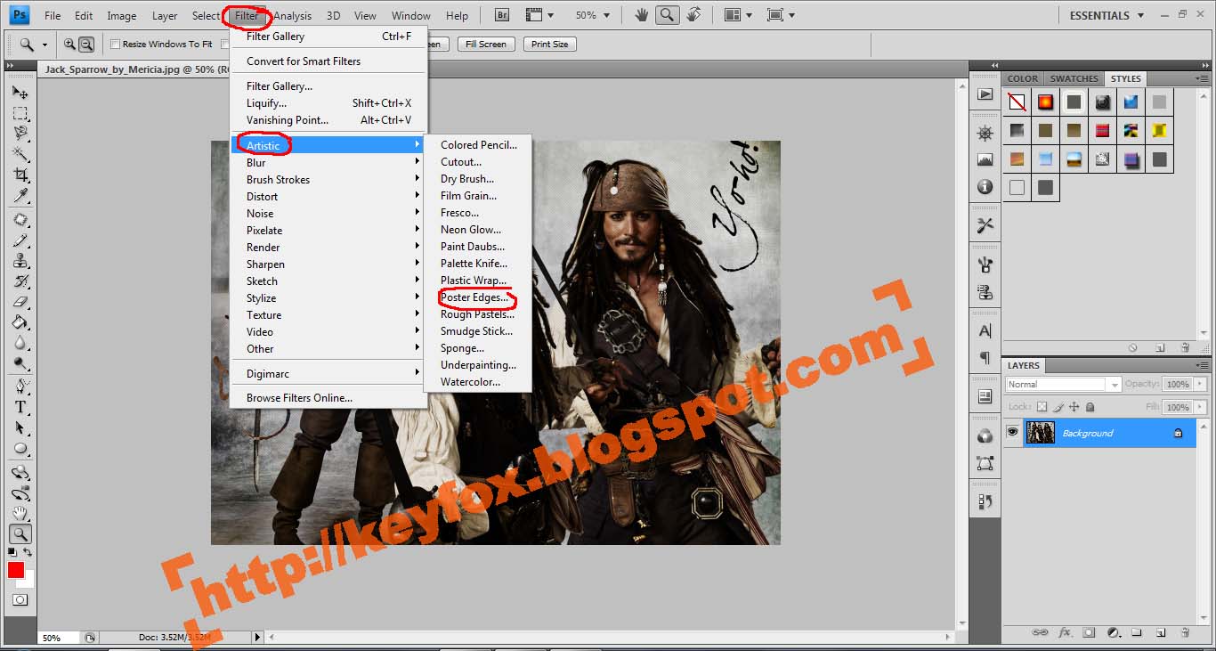This screenshot has height=651, width=1216.
Task: Open the Navigator panel icon
Action: click(x=985, y=134)
